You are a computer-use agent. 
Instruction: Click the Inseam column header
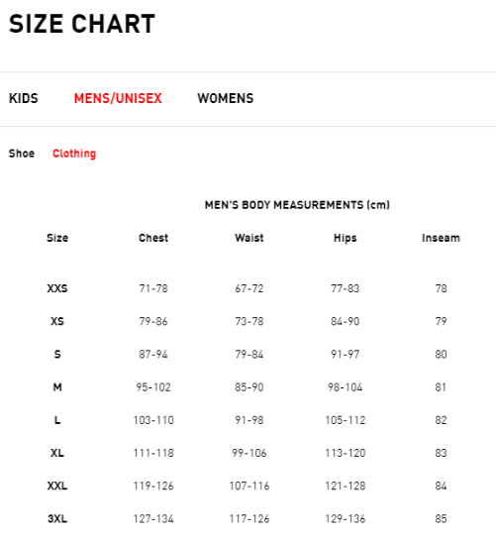[441, 238]
